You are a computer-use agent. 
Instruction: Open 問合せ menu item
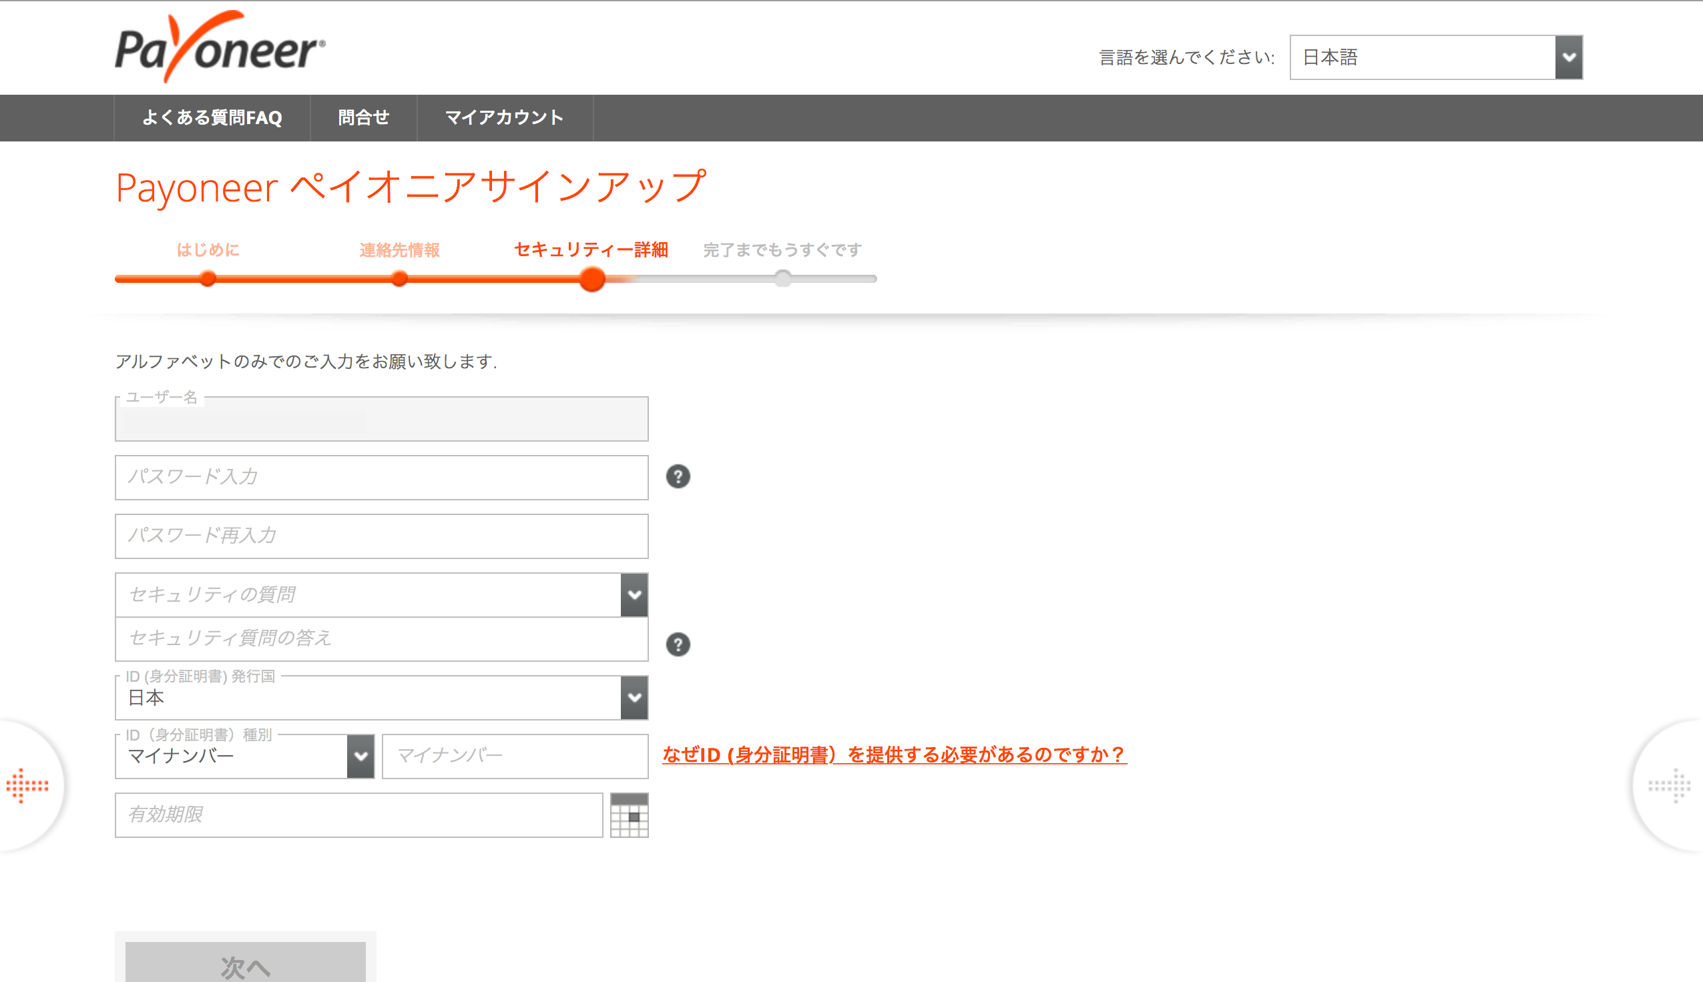(364, 118)
